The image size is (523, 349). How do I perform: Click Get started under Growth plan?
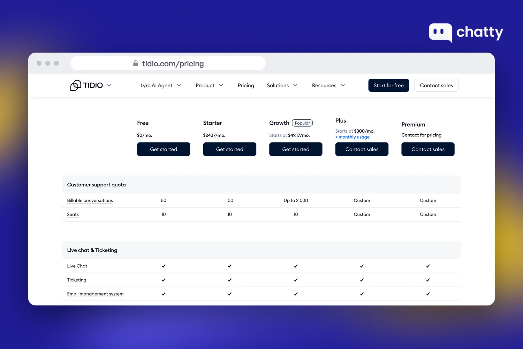[296, 149]
